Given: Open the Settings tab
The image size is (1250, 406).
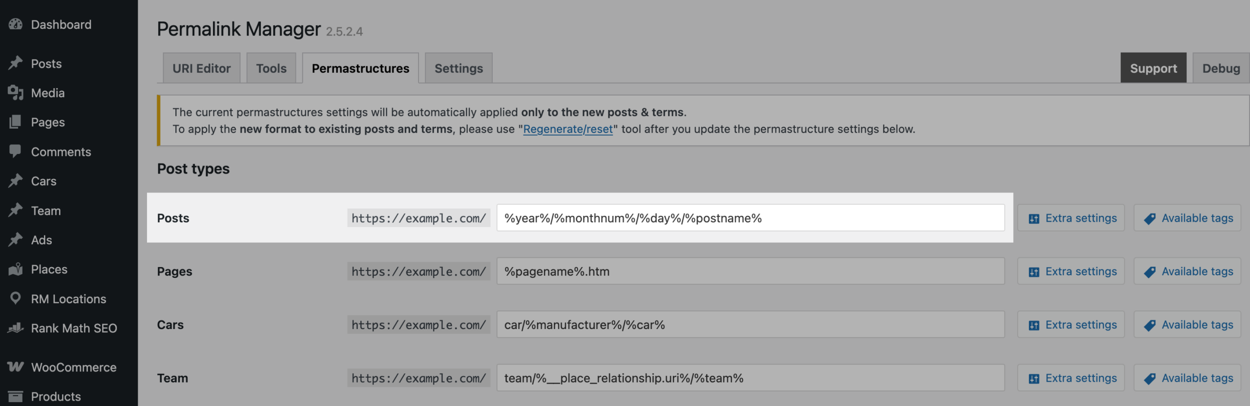Looking at the screenshot, I should tap(458, 68).
